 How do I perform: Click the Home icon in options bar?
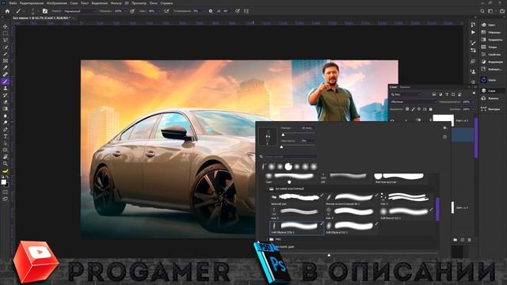point(7,11)
